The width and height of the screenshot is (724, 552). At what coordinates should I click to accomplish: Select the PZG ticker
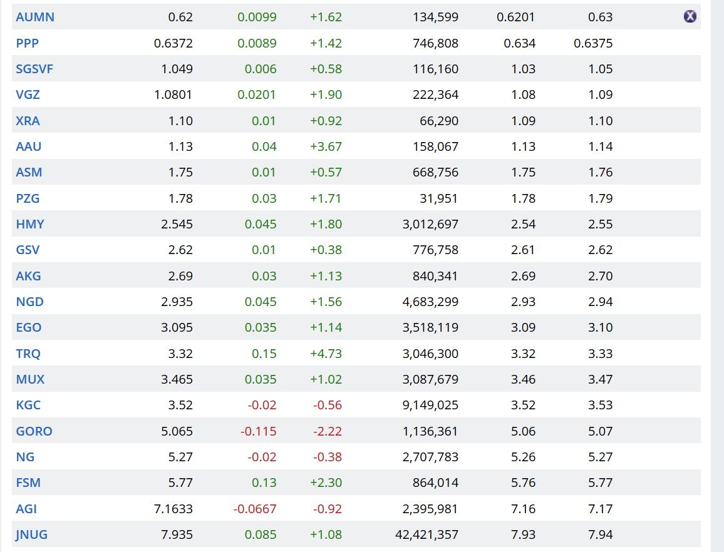coord(28,198)
